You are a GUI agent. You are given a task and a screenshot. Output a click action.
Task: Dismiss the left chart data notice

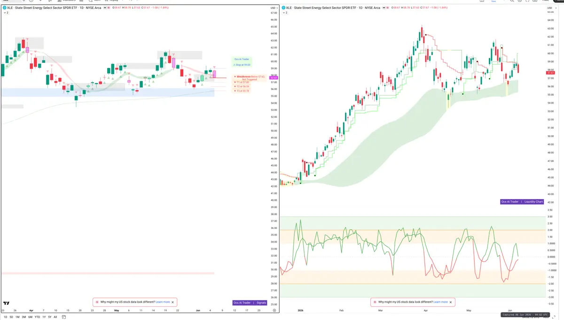click(x=172, y=302)
